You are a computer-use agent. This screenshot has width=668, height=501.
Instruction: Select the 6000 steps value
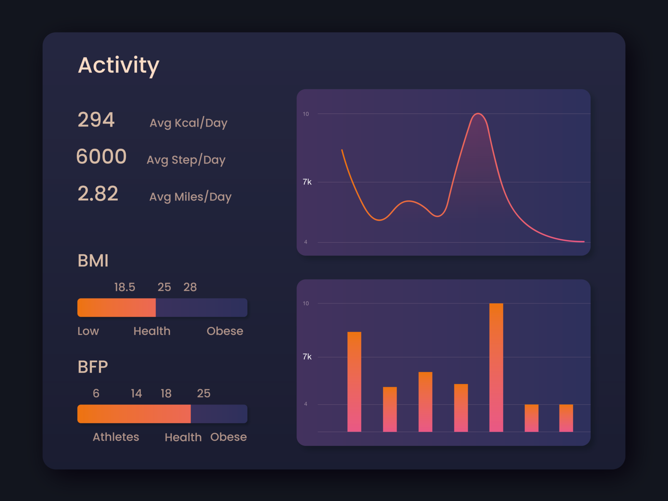pos(101,157)
